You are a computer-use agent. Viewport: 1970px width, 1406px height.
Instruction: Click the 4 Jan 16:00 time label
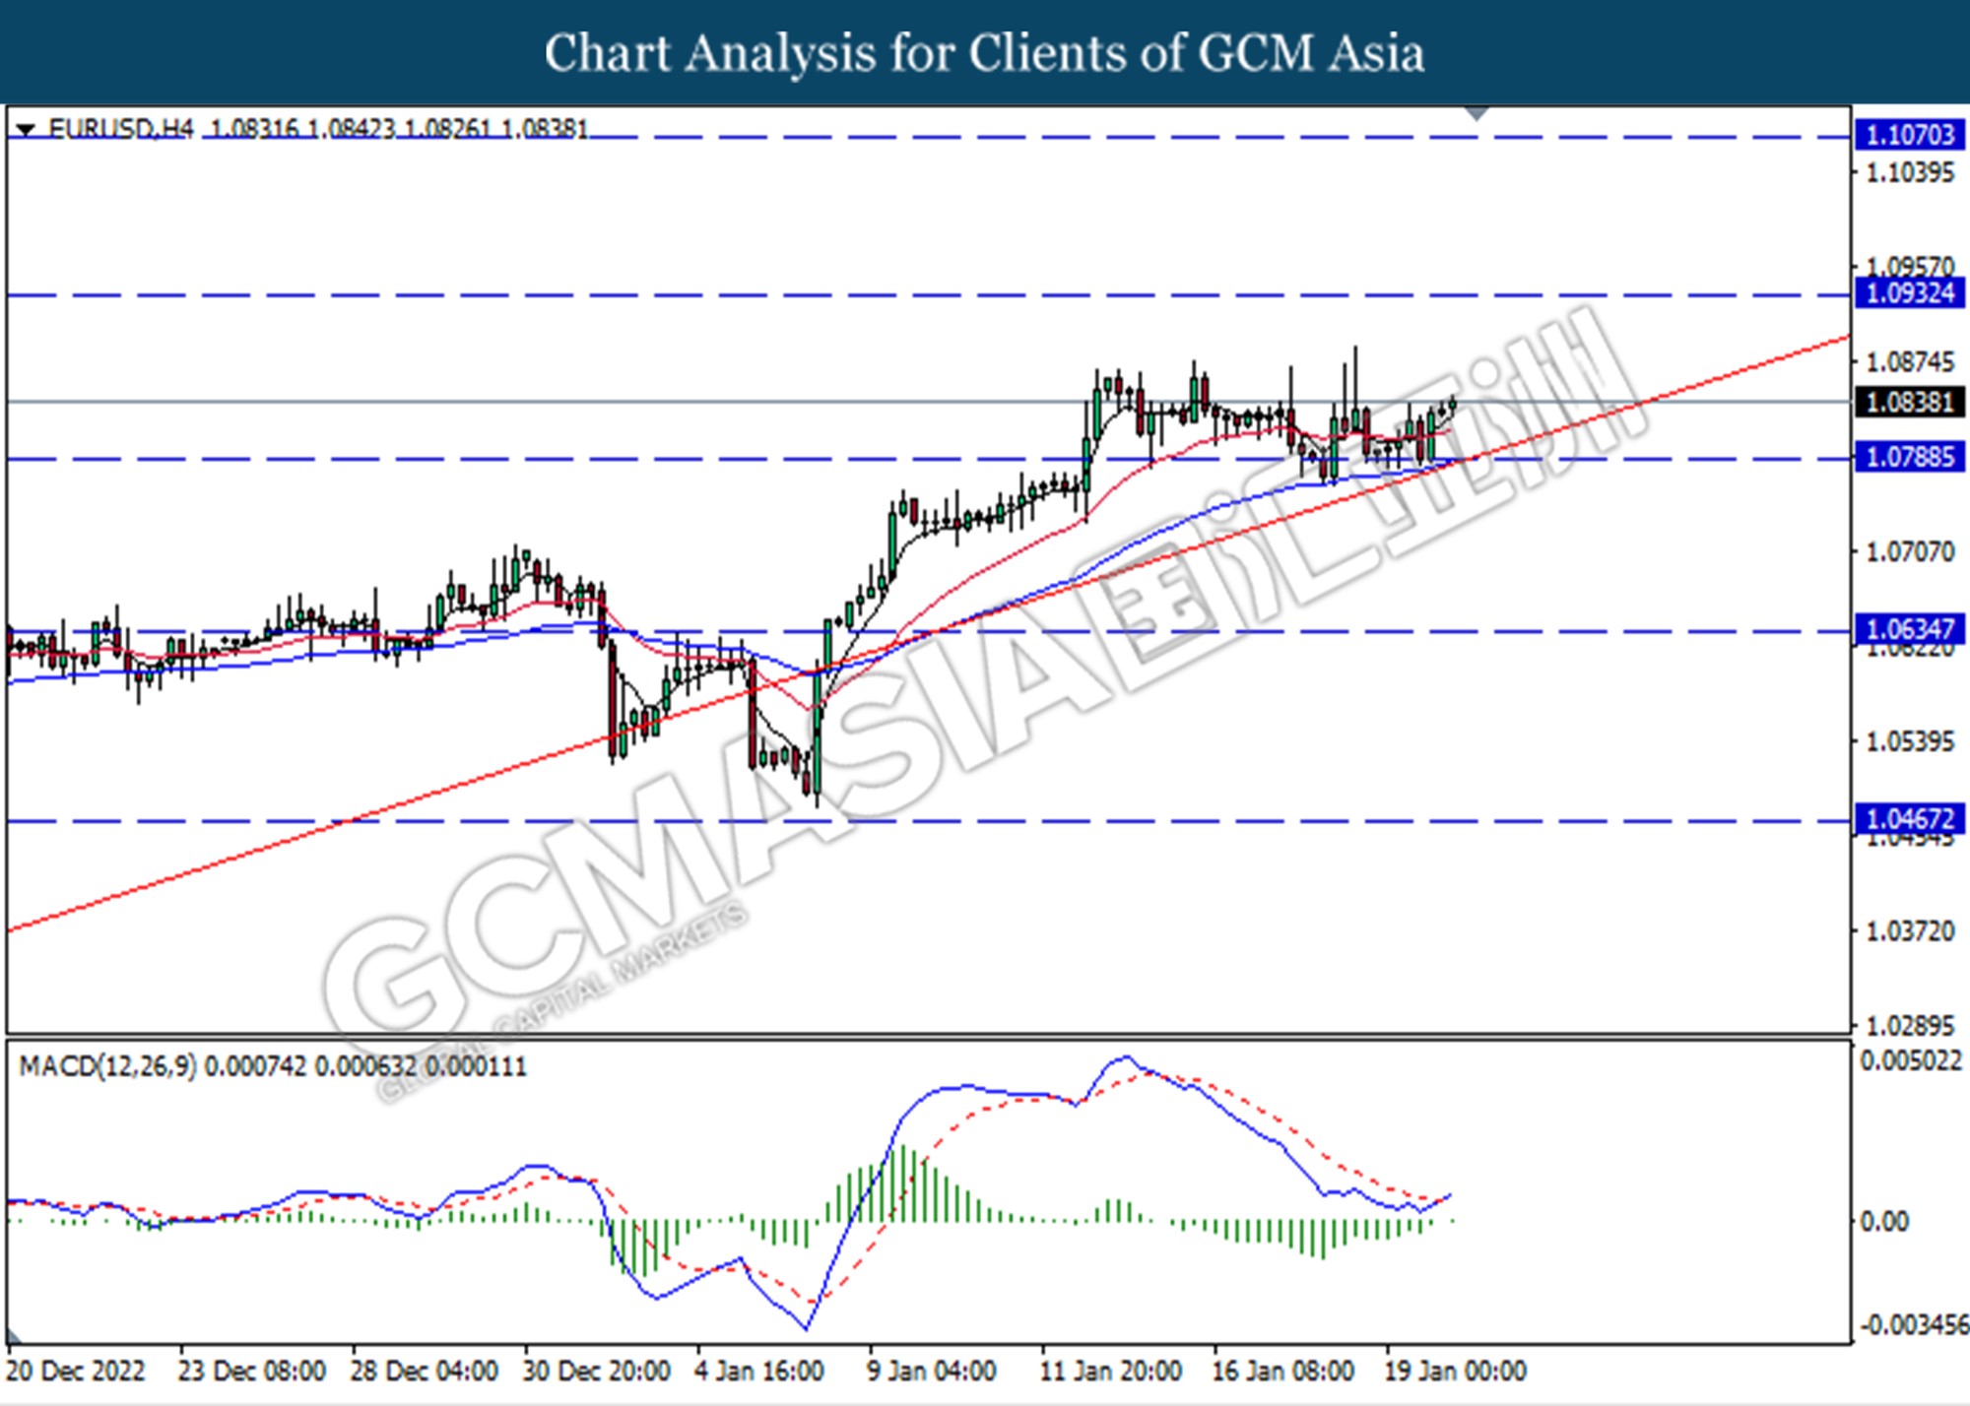tap(759, 1371)
